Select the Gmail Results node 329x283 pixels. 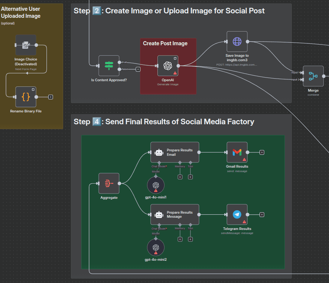click(x=237, y=152)
